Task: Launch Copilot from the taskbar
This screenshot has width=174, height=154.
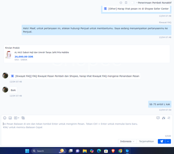Action: click(92, 151)
